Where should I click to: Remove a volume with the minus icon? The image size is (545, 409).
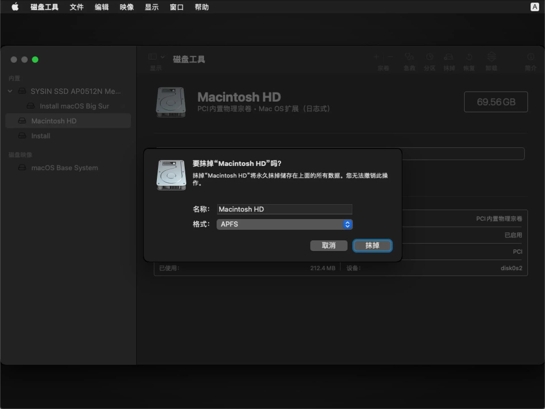390,57
